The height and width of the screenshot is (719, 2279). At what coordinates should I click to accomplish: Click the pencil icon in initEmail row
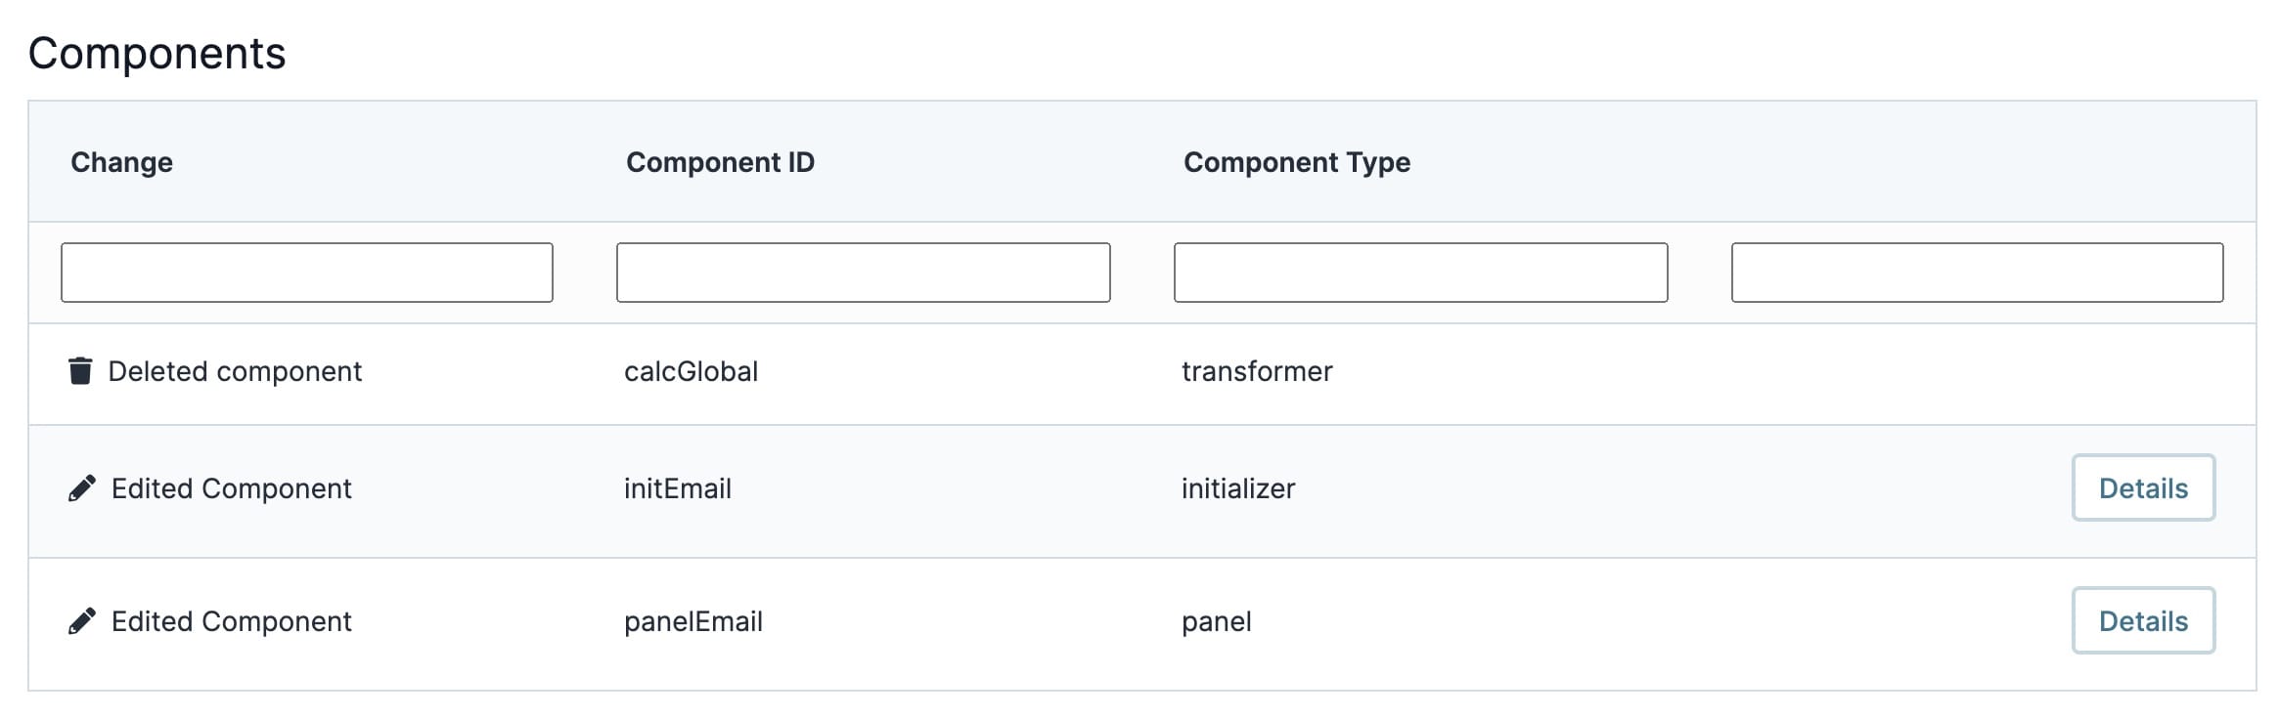82,488
